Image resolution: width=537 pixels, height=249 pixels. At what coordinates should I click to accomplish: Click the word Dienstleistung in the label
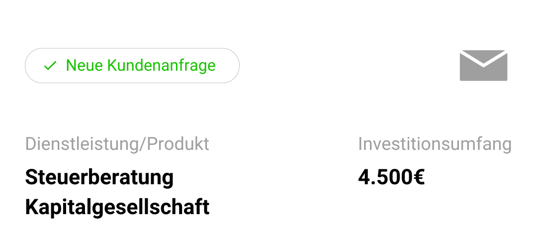coord(82,144)
